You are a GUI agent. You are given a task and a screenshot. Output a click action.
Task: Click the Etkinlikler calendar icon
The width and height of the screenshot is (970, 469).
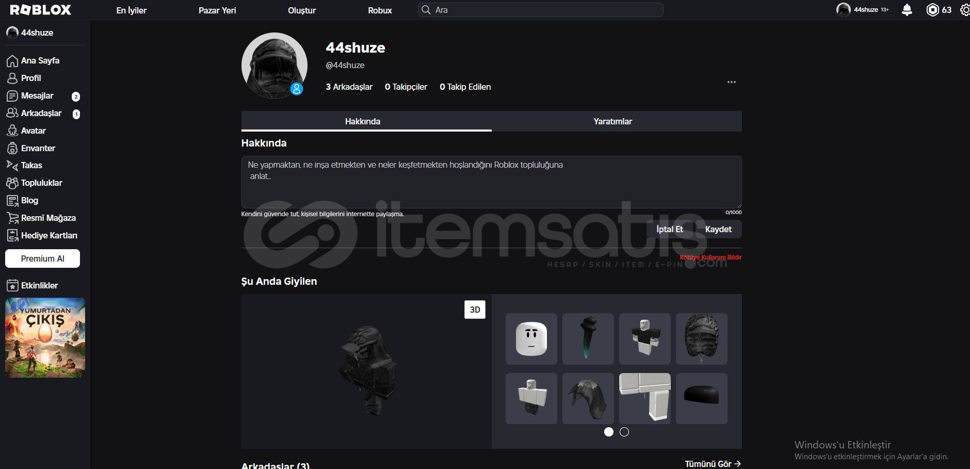pos(12,285)
